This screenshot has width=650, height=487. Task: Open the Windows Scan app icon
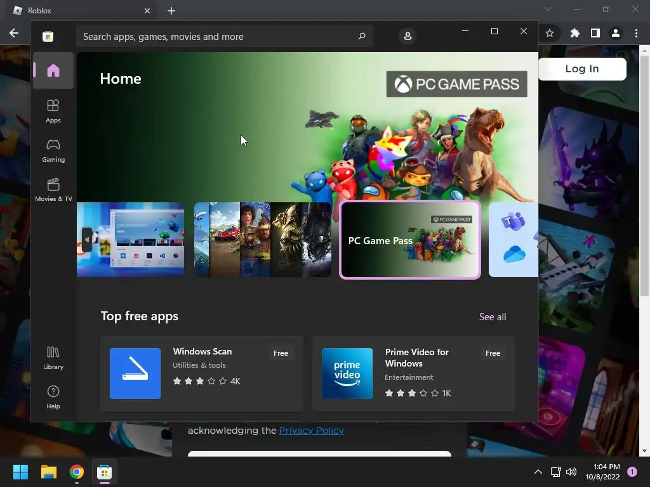coord(135,373)
